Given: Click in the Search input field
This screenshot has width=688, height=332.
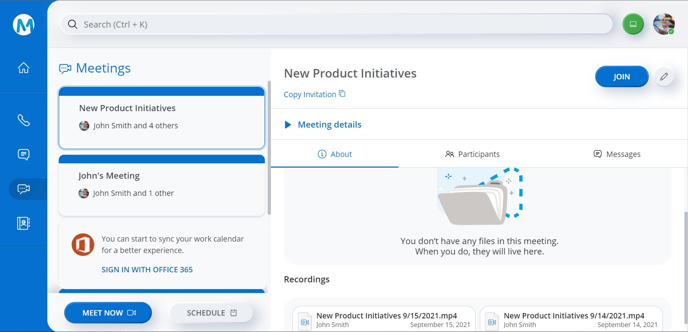Looking at the screenshot, I should tap(337, 24).
